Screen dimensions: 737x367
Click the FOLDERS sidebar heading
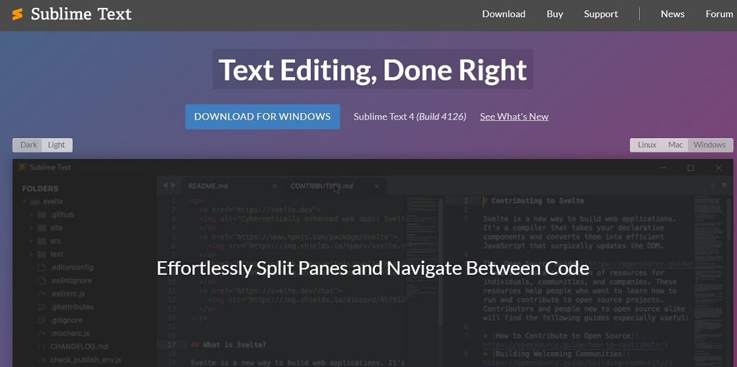coord(40,189)
